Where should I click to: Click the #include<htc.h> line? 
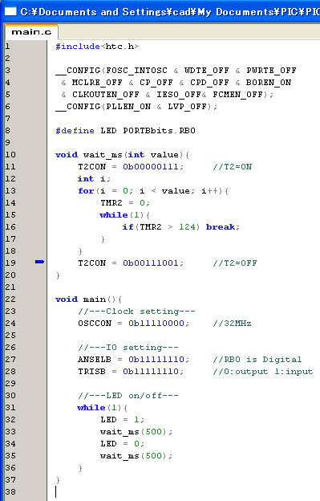pyautogui.click(x=97, y=47)
